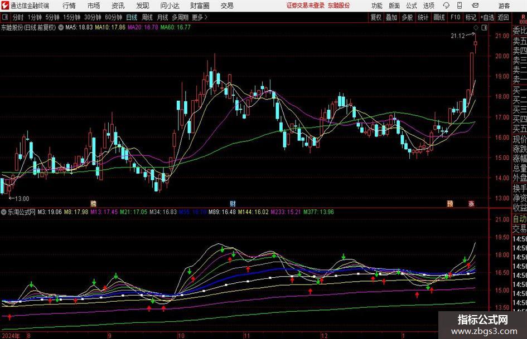Click the 涨 marker icon below the chart

(x=471, y=203)
